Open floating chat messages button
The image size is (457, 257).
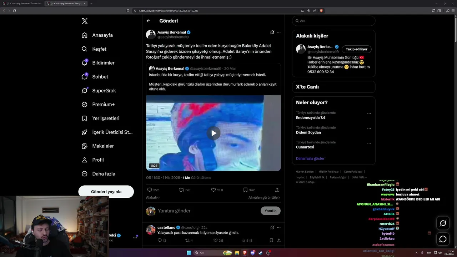click(x=443, y=239)
